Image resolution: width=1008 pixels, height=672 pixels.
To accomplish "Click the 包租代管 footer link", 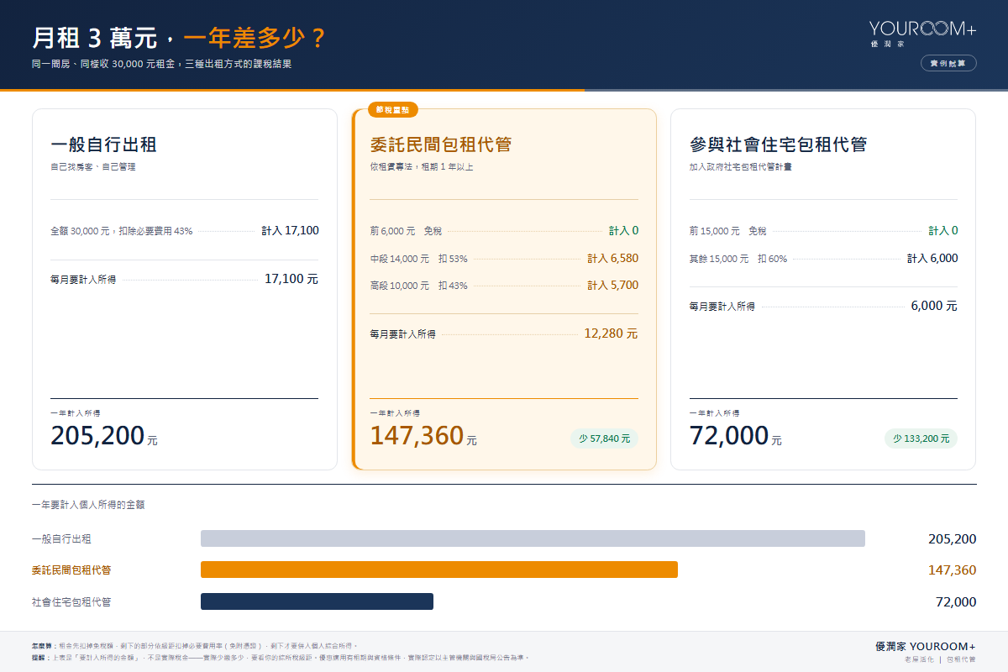I will (961, 660).
